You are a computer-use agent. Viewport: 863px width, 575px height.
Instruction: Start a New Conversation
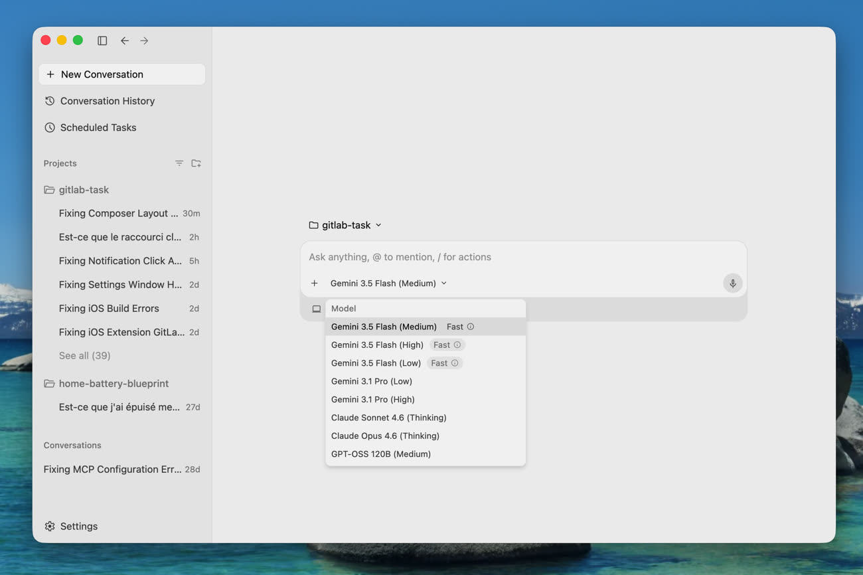point(122,74)
